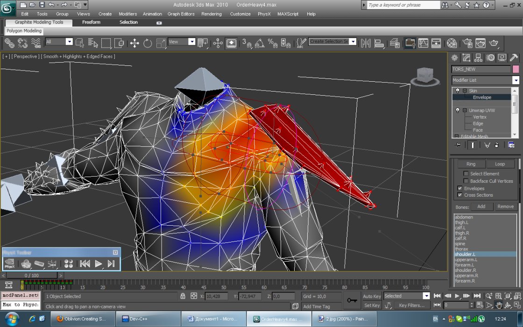Open Edit Named Selection Sets icon

[x=301, y=43]
